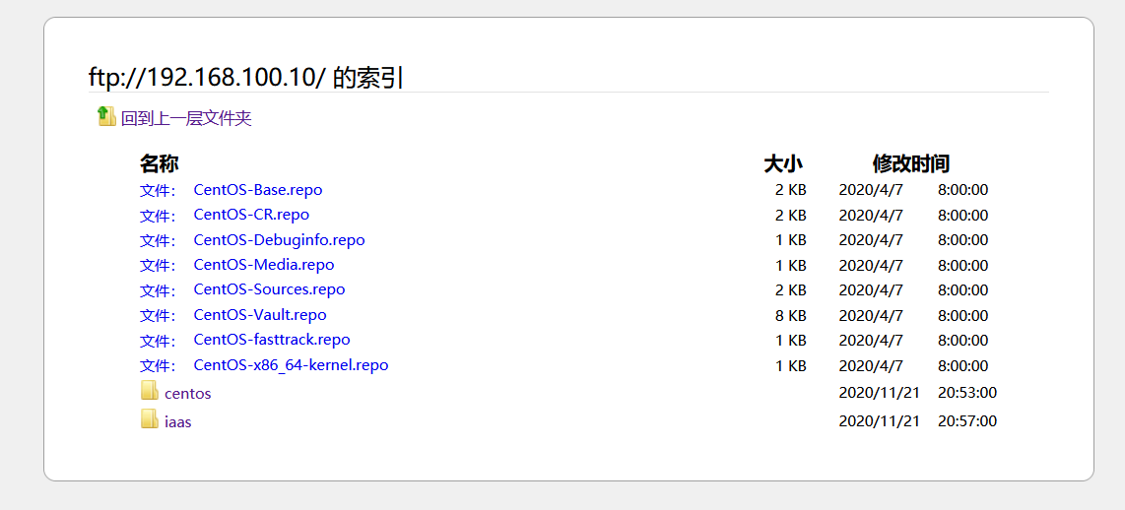Click the 名称 column header
1125x510 pixels.
click(x=160, y=163)
